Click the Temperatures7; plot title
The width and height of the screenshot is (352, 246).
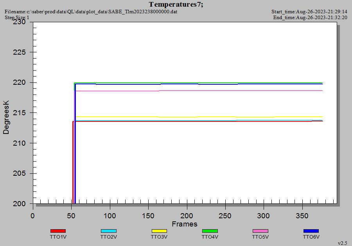[x=176, y=4]
